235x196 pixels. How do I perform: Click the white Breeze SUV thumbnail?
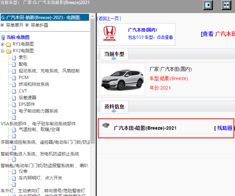[x=122, y=79]
